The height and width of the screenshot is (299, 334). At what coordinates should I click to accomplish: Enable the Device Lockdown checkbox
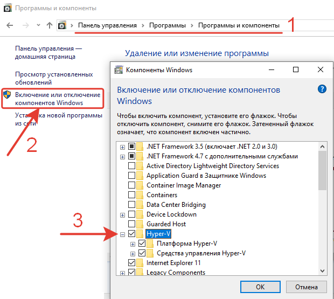(131, 214)
